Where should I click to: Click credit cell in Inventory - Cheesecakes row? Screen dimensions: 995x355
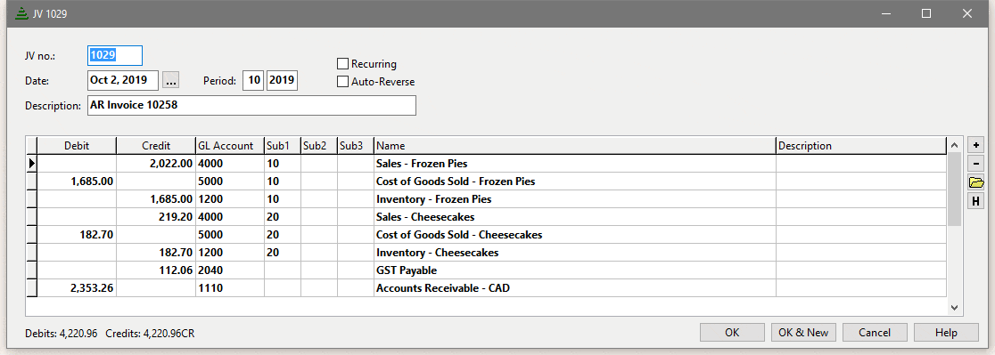pos(155,253)
